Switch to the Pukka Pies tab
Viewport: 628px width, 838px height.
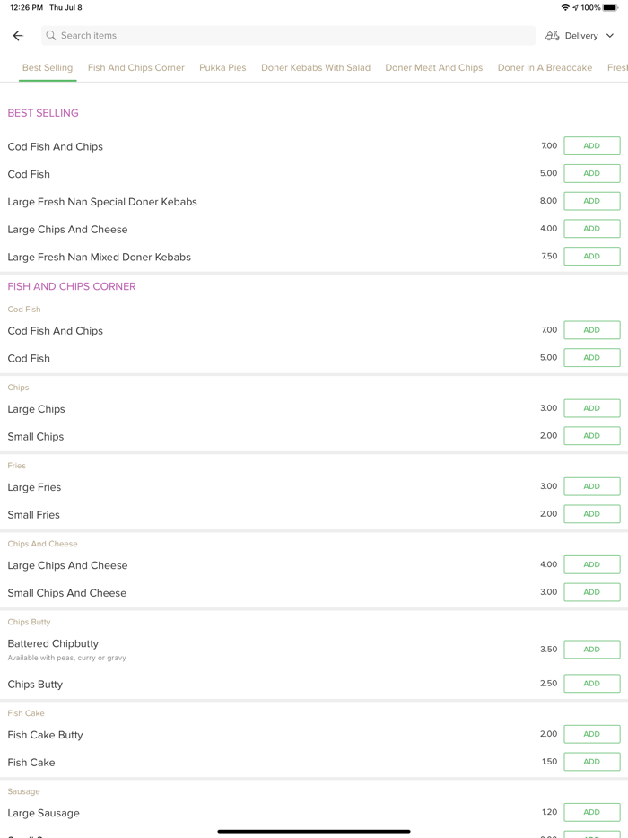click(x=222, y=67)
